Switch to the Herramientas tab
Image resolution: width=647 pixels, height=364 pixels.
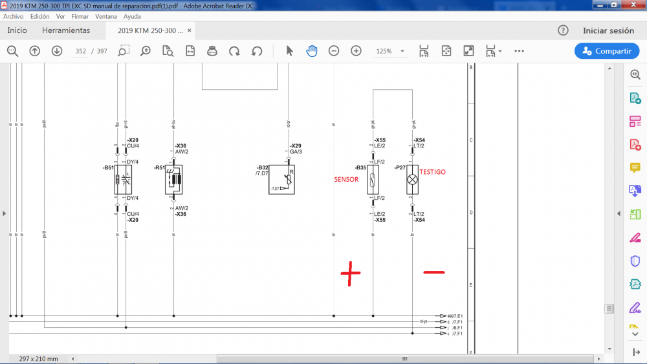coord(66,30)
